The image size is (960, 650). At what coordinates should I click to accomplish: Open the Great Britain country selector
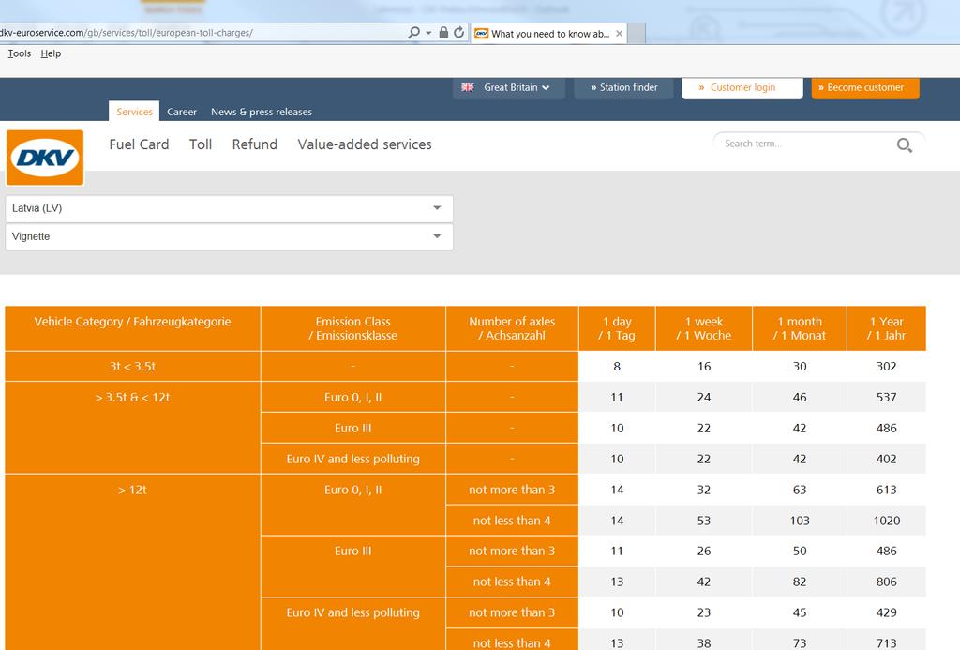coord(509,87)
